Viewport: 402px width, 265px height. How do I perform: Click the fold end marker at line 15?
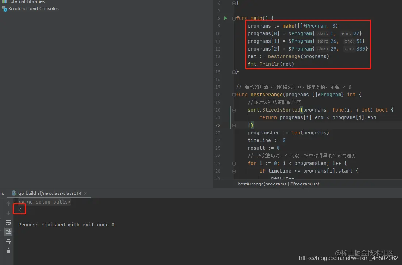(234, 72)
